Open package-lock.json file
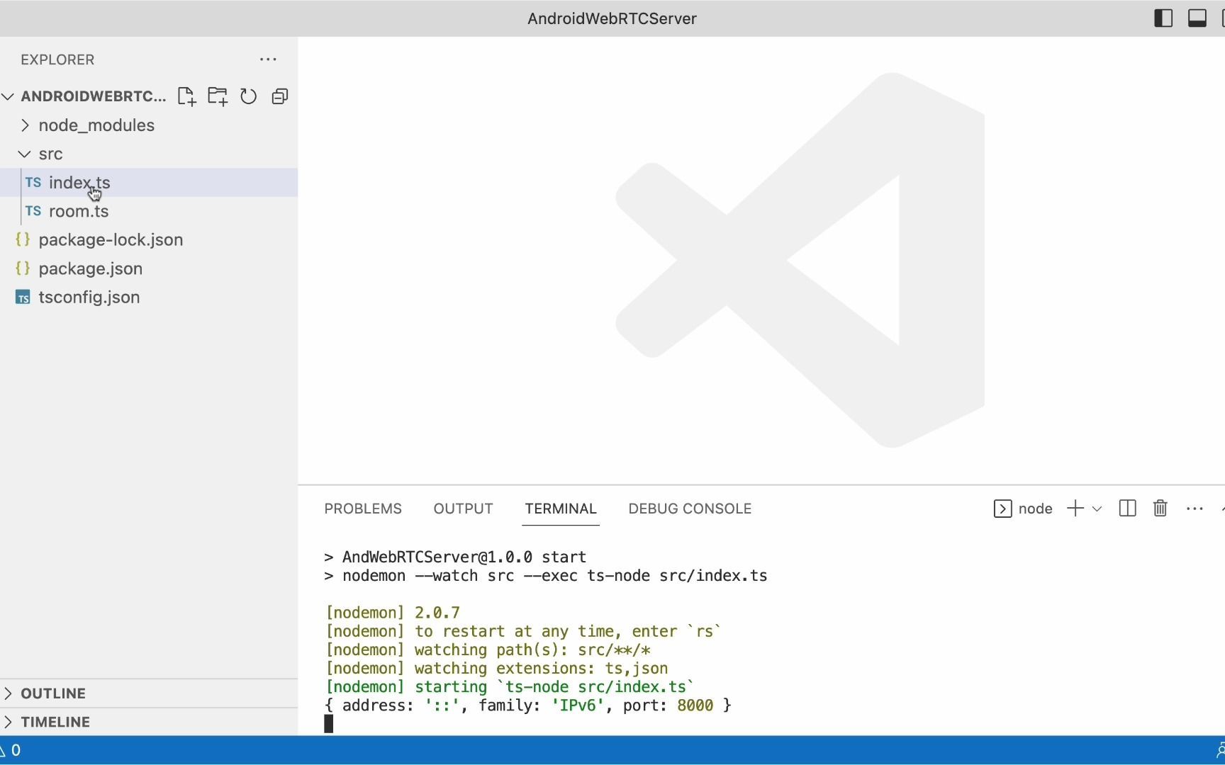Screen dimensions: 1225x765 click(x=149, y=240)
